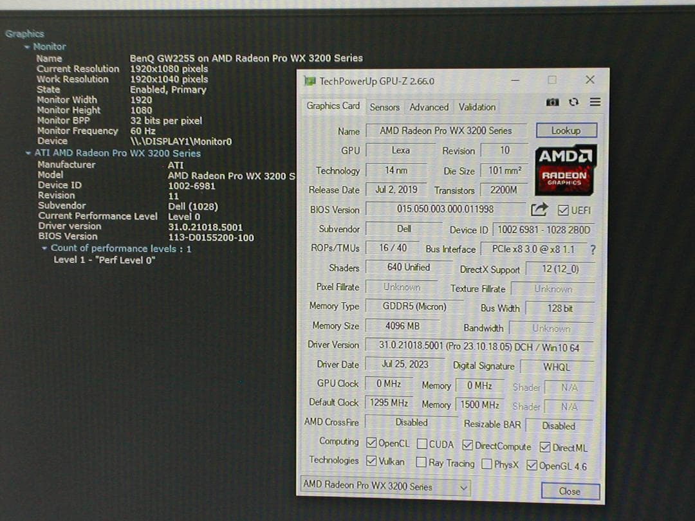The width and height of the screenshot is (695, 521).
Task: Collapse Count of performance levels node
Action: (44, 248)
